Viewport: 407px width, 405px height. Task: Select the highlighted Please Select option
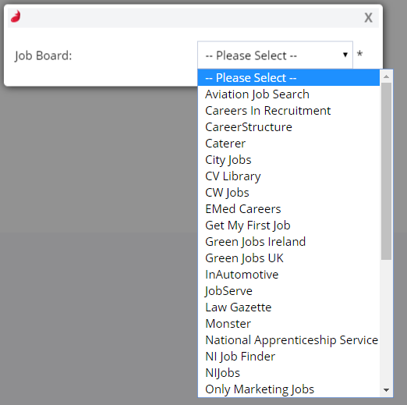288,77
